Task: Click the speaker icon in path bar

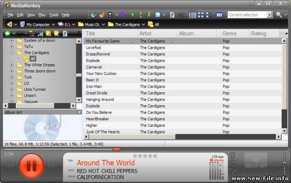Action: [x=10, y=24]
